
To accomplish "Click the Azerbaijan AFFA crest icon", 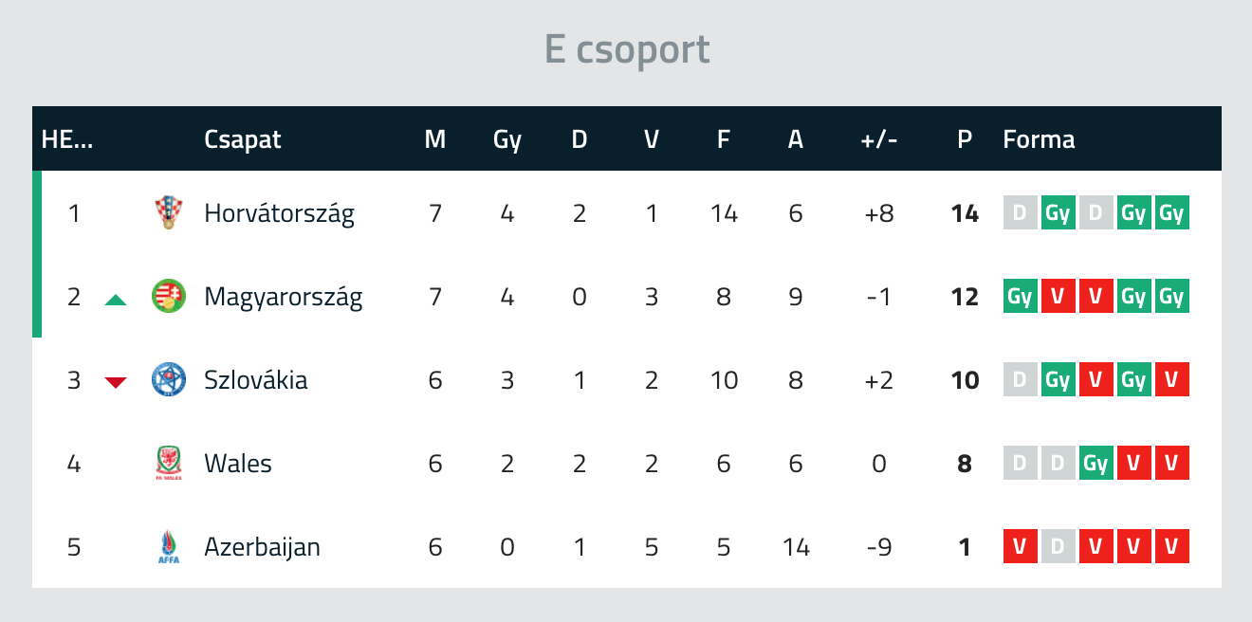I will pos(166,547).
